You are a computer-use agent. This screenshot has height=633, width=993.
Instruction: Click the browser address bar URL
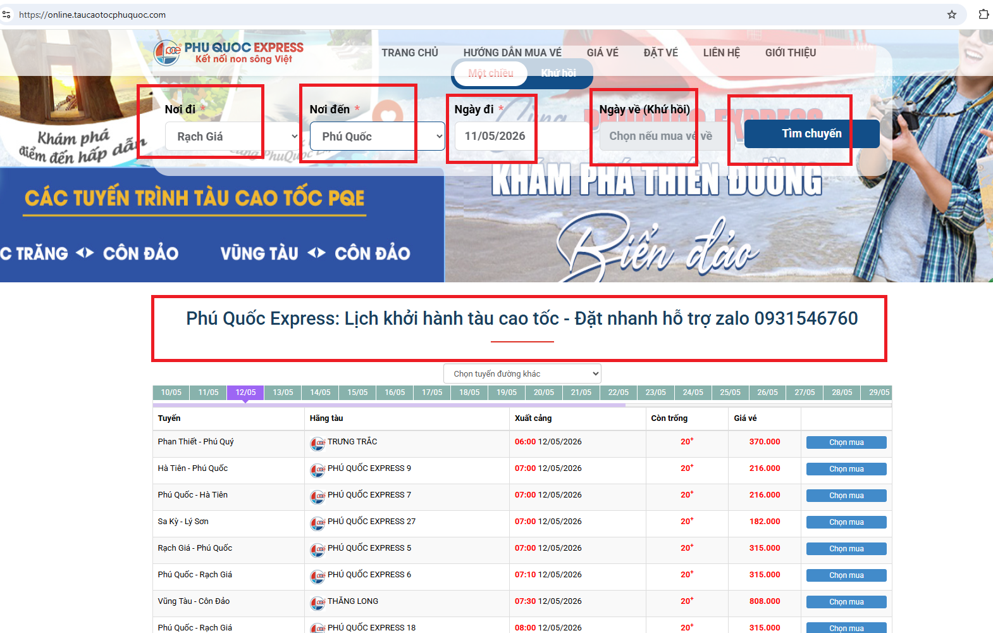[x=92, y=15]
